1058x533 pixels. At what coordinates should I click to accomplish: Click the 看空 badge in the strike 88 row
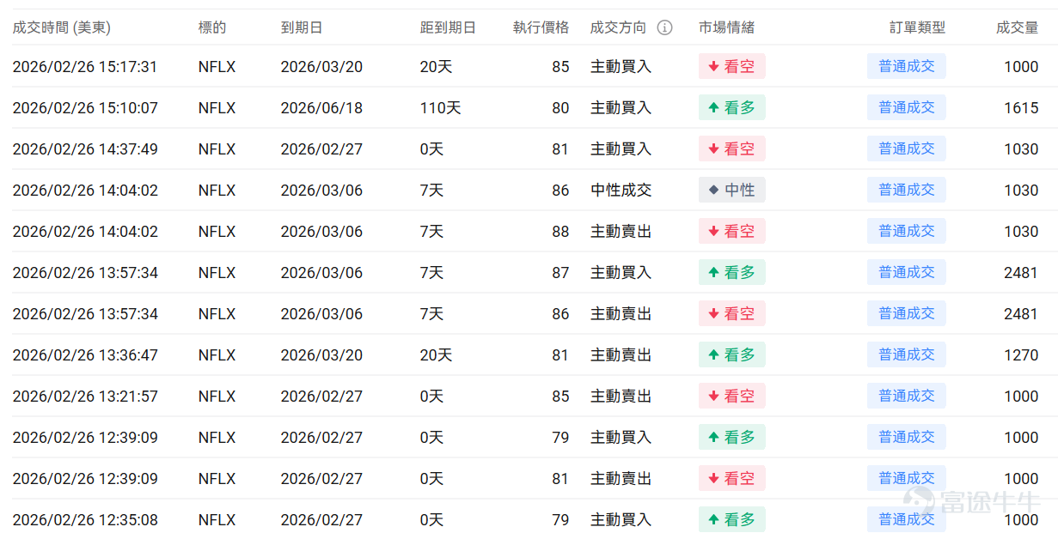point(731,231)
